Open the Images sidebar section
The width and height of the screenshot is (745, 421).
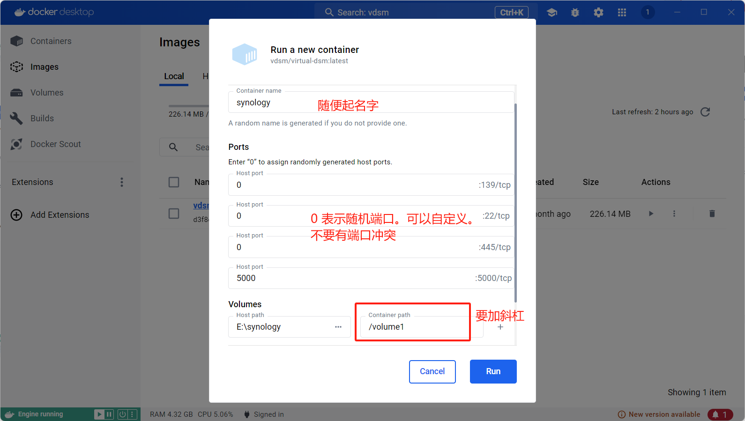point(45,67)
